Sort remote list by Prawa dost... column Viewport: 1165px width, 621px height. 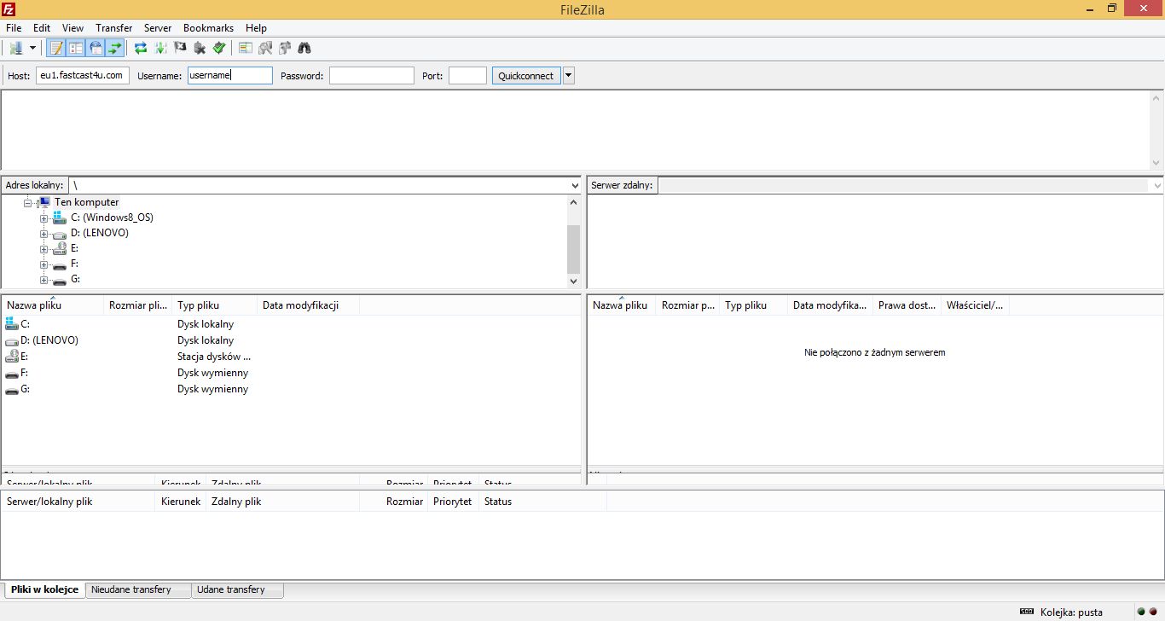point(907,305)
